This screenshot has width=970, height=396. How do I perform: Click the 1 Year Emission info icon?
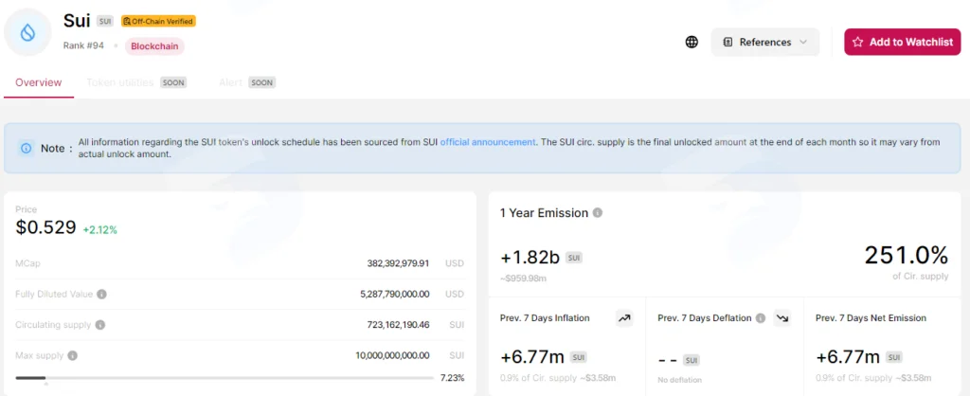pos(597,213)
